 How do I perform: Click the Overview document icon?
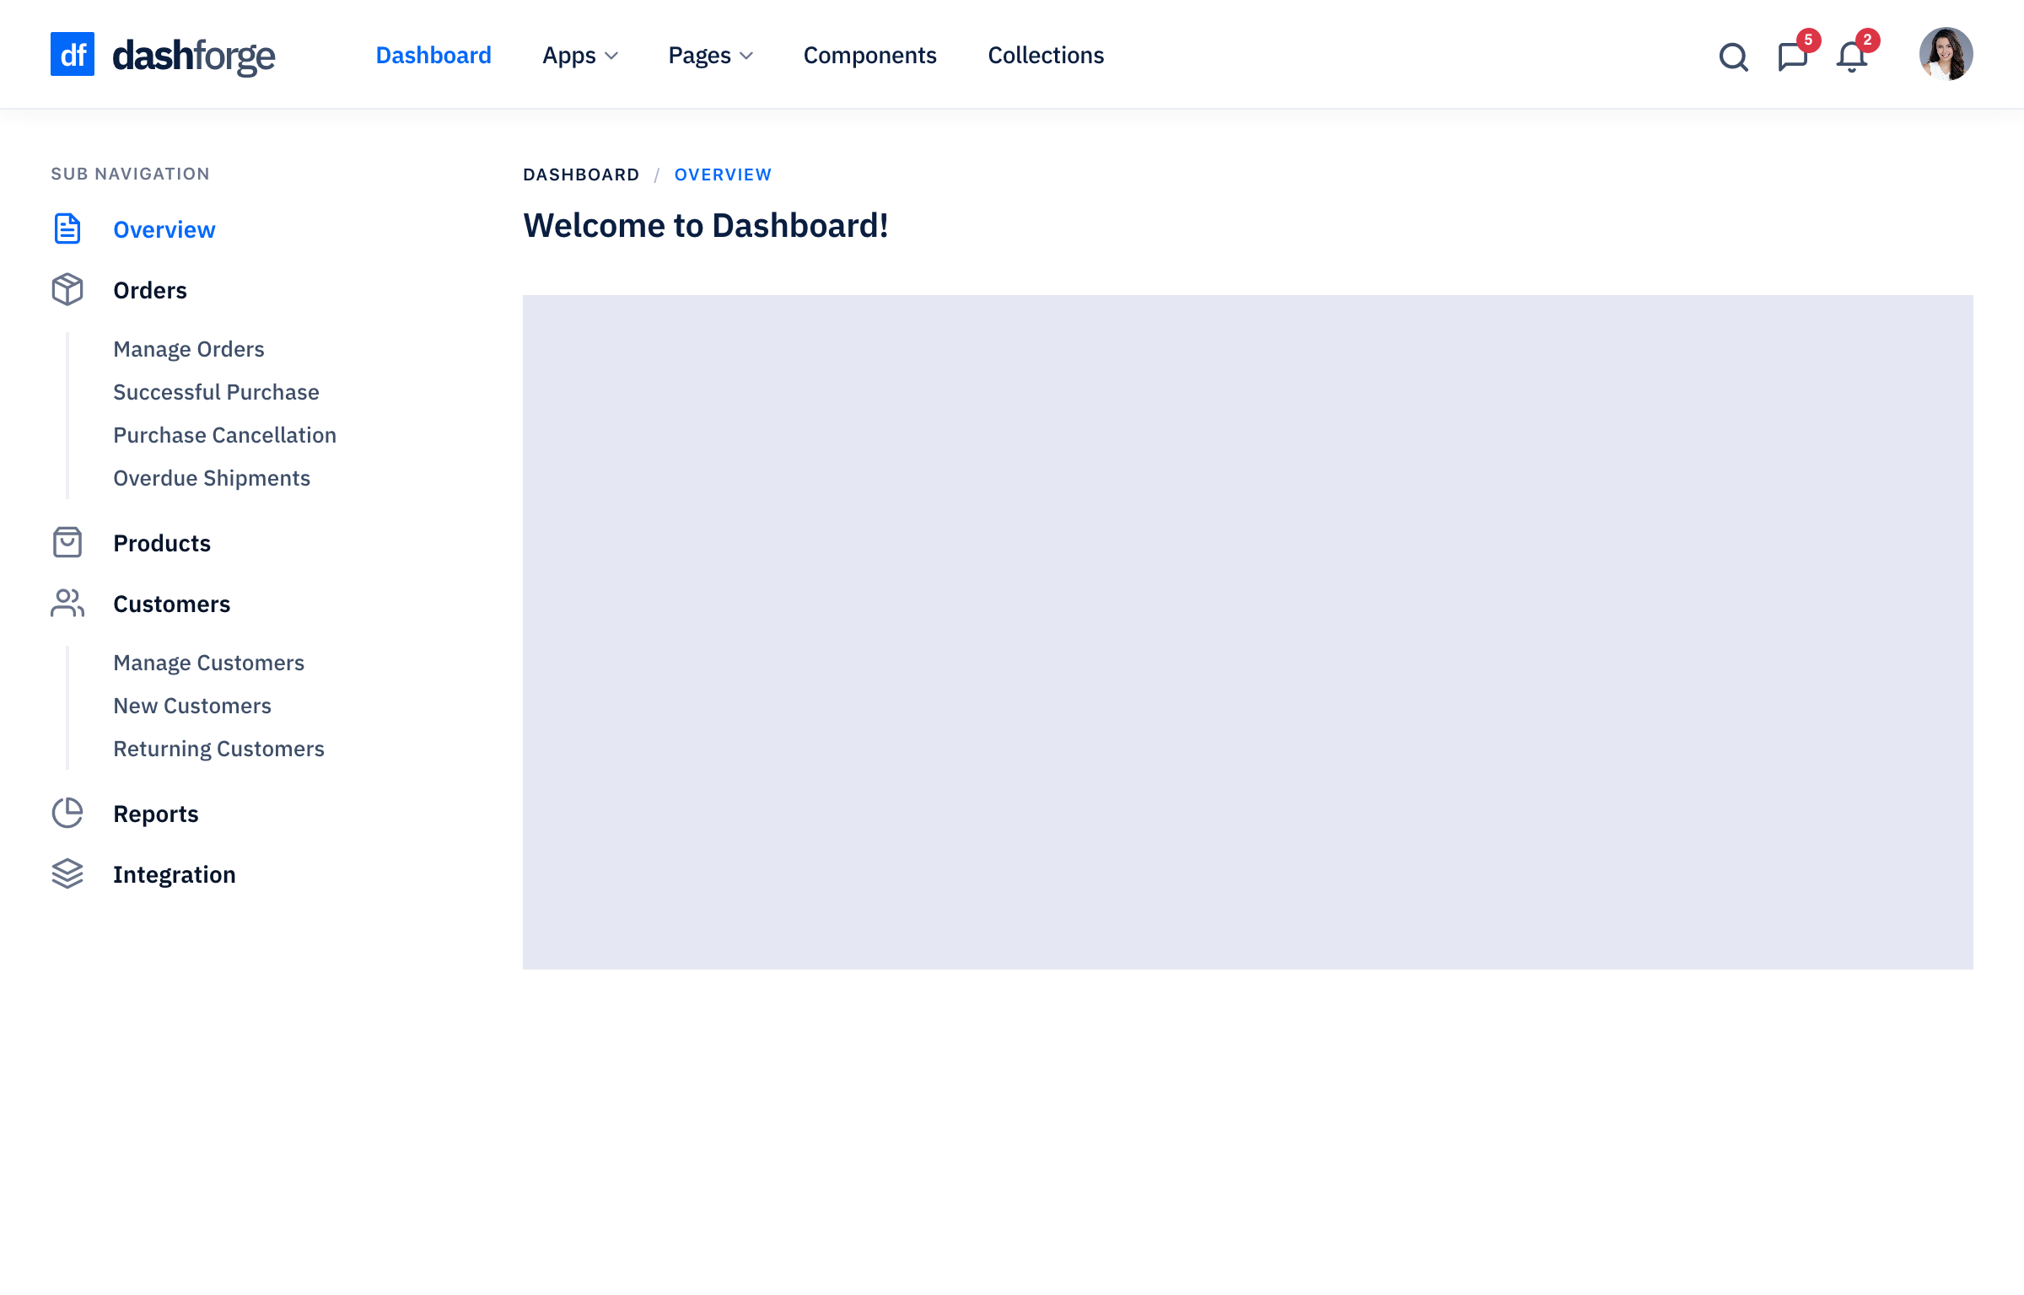pos(67,229)
